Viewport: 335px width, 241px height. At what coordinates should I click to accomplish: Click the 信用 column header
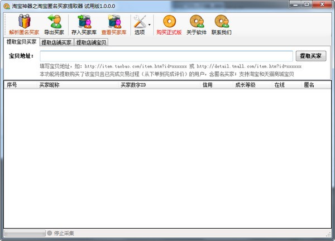(x=216, y=85)
